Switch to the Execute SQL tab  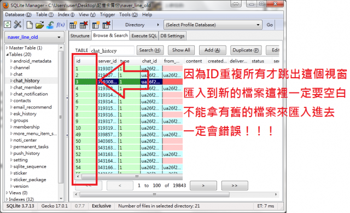coord(144,36)
